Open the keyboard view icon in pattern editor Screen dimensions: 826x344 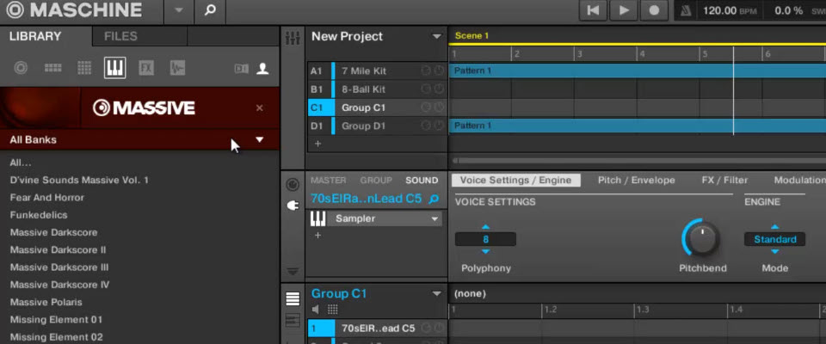tap(293, 320)
